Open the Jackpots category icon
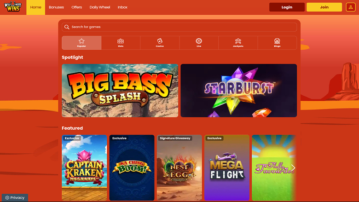Image resolution: width=359 pixels, height=202 pixels. [x=238, y=41]
